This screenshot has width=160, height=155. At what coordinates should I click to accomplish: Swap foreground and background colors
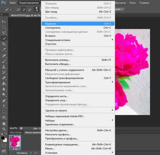click(x=6, y=133)
